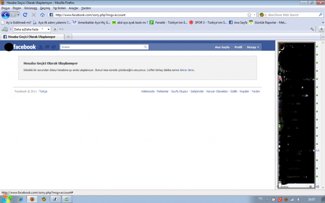Open bookmark "Aya ilk adım yalanmı ?..."
Viewport: 325px width, 203px height.
click(x=52, y=22)
